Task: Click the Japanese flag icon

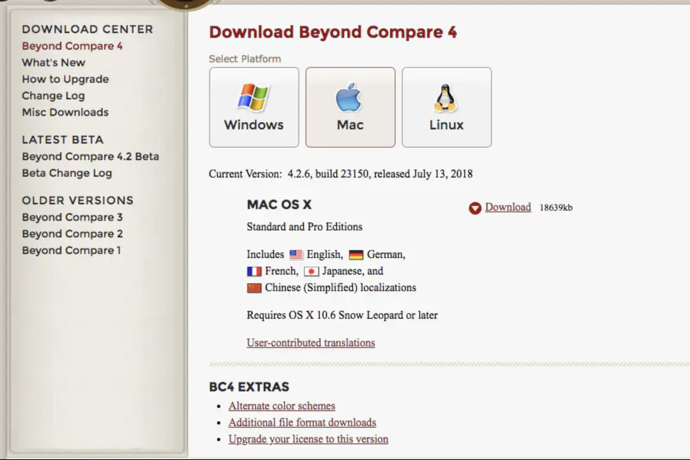Action: point(311,271)
